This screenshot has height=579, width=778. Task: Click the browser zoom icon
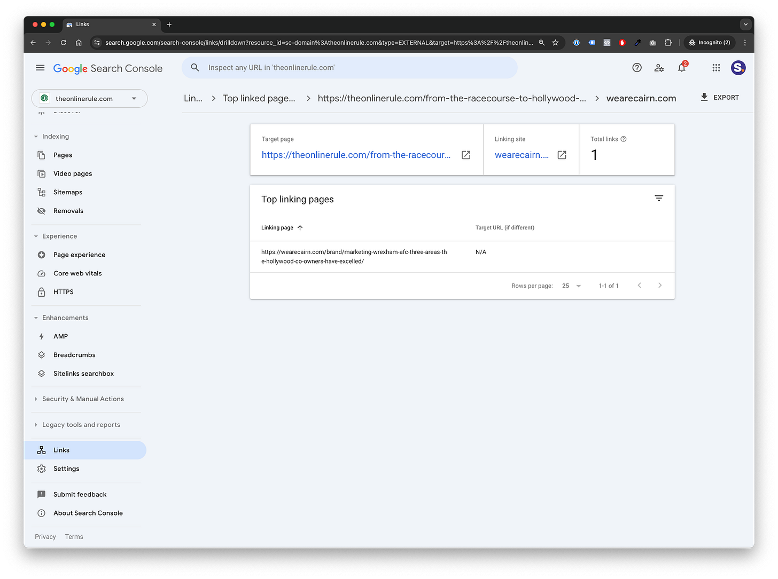pyautogui.click(x=541, y=43)
